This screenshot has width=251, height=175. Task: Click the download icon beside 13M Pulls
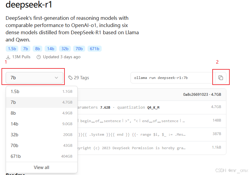point(8,57)
